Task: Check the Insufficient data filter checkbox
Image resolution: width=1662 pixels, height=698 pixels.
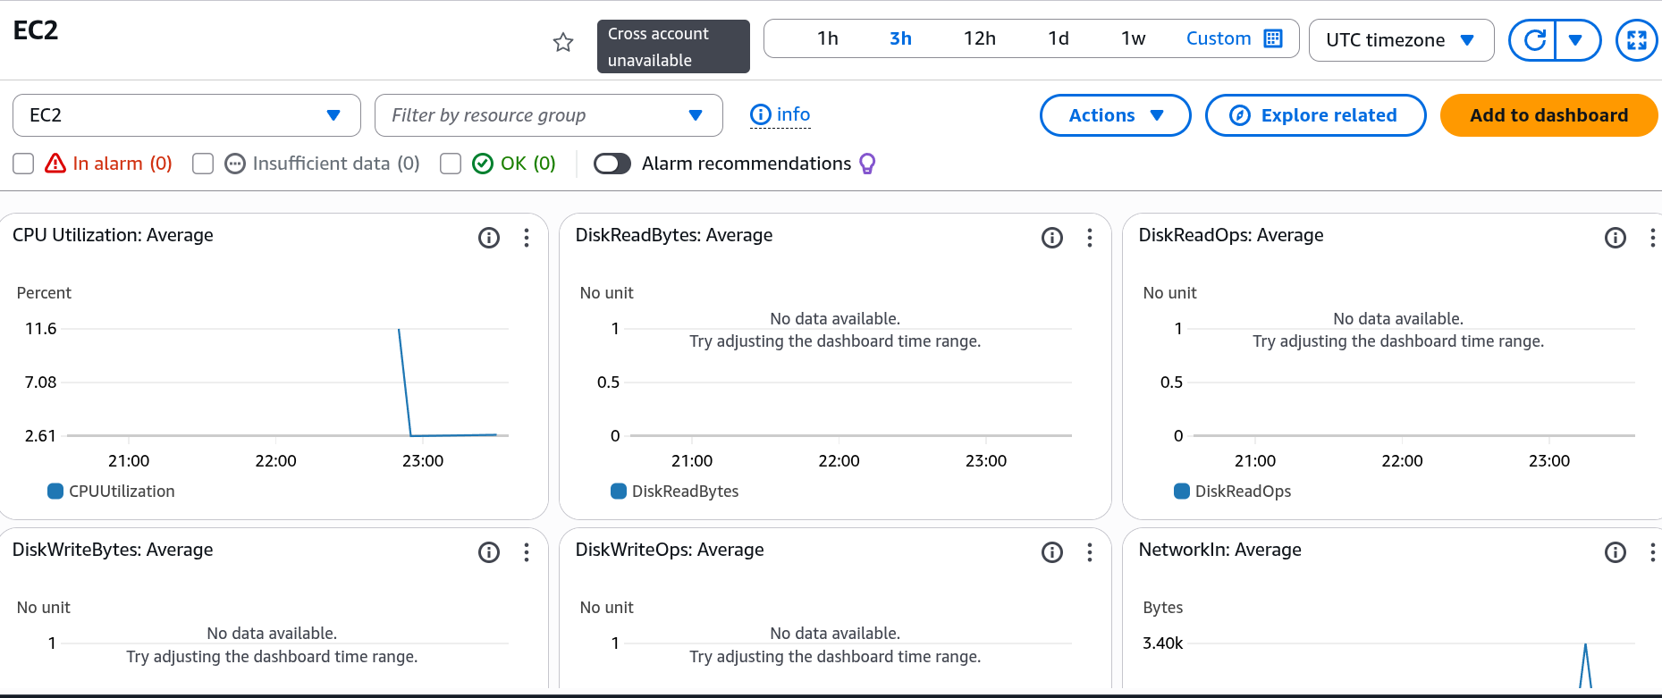Action: click(x=203, y=164)
